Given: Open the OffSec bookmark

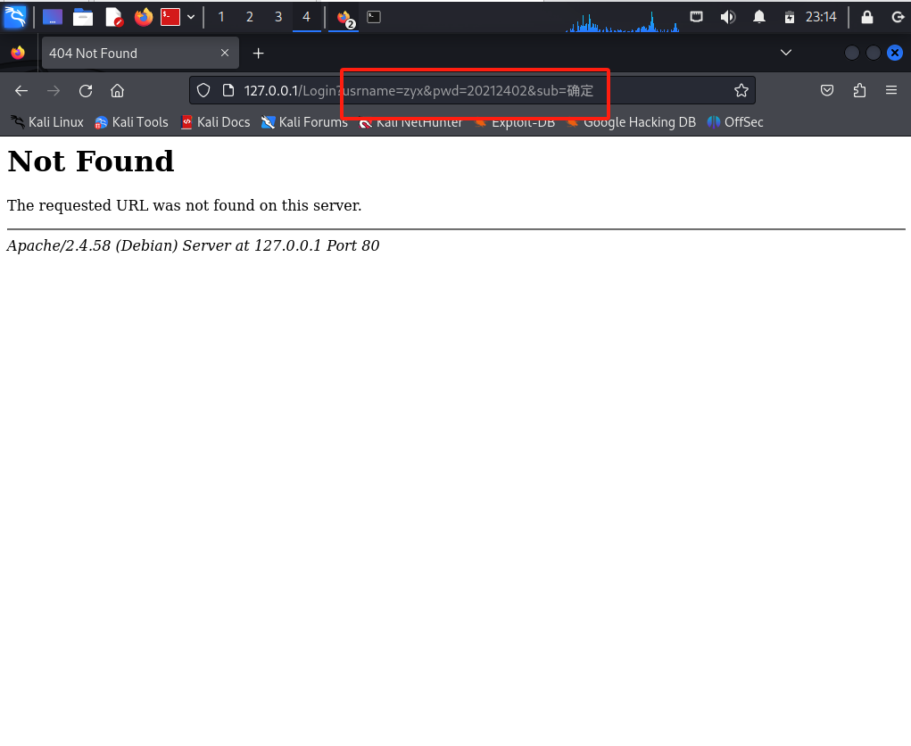Looking at the screenshot, I should click(735, 122).
